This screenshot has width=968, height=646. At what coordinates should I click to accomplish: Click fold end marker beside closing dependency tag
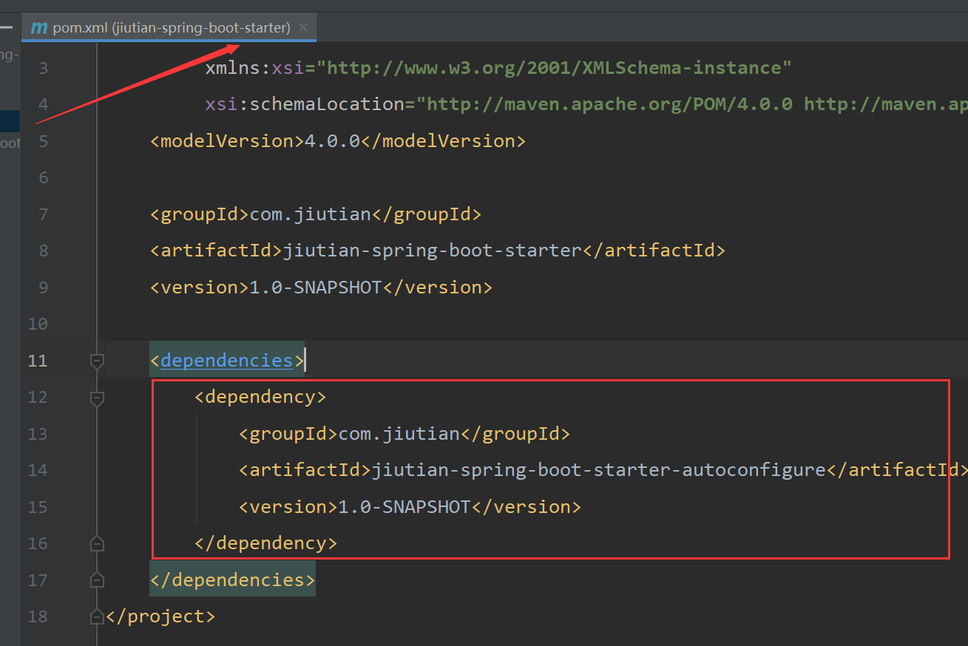pos(96,543)
